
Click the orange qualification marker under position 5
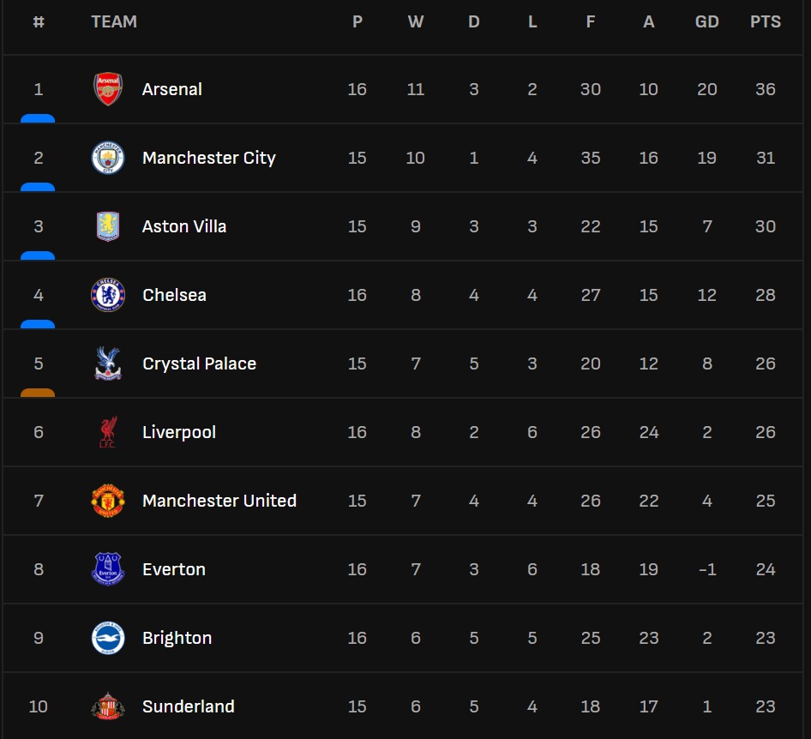[x=38, y=393]
